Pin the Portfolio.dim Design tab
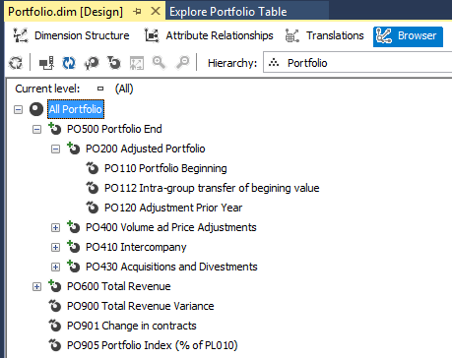This screenshot has width=452, height=358. pos(137,12)
